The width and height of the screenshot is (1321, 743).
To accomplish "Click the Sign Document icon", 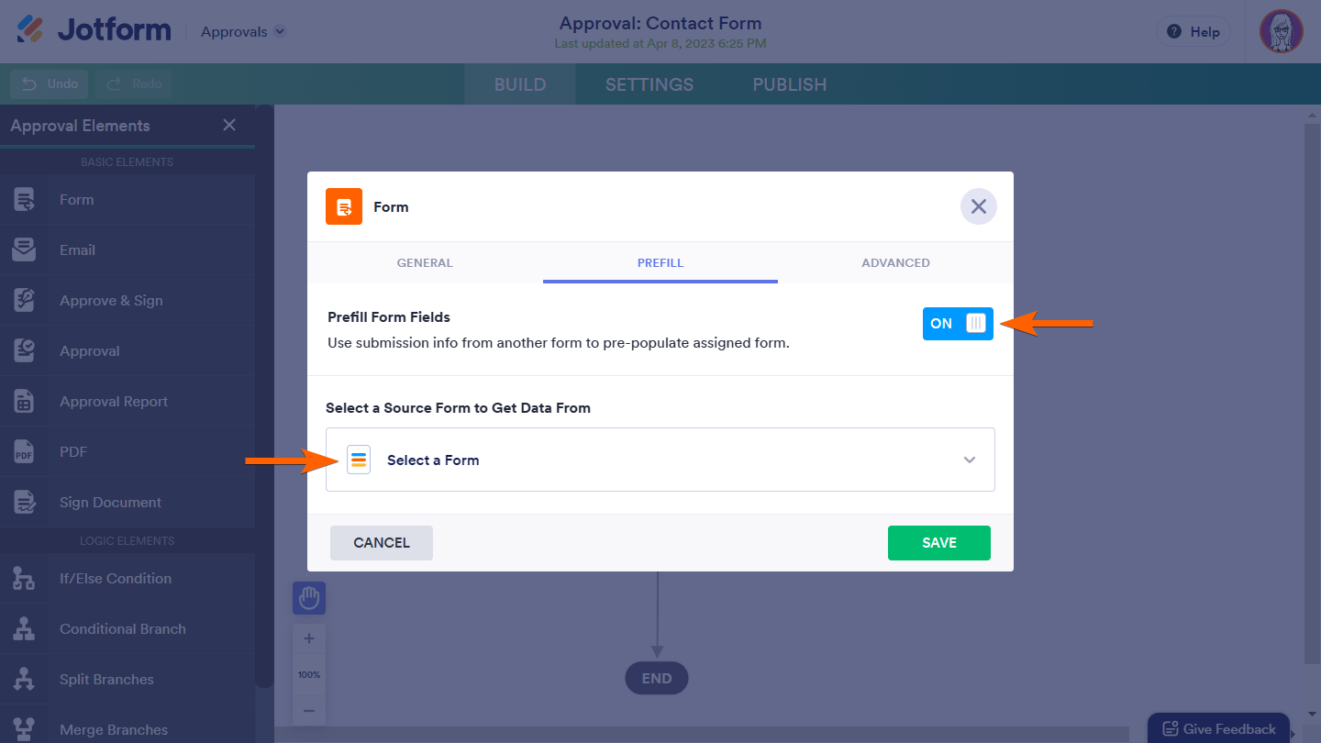I will [x=24, y=503].
